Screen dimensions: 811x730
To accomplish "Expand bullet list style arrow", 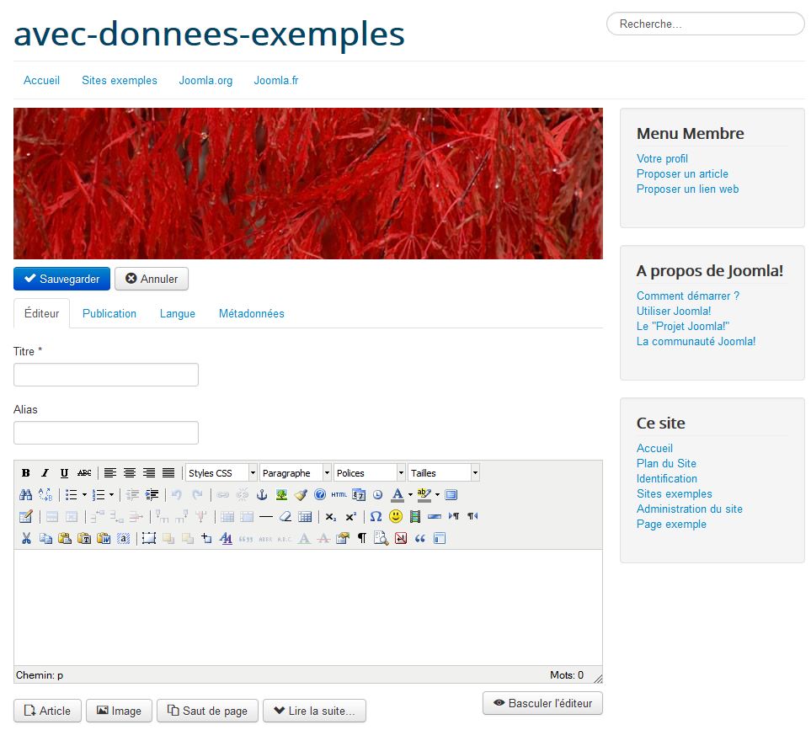I will tap(84, 495).
